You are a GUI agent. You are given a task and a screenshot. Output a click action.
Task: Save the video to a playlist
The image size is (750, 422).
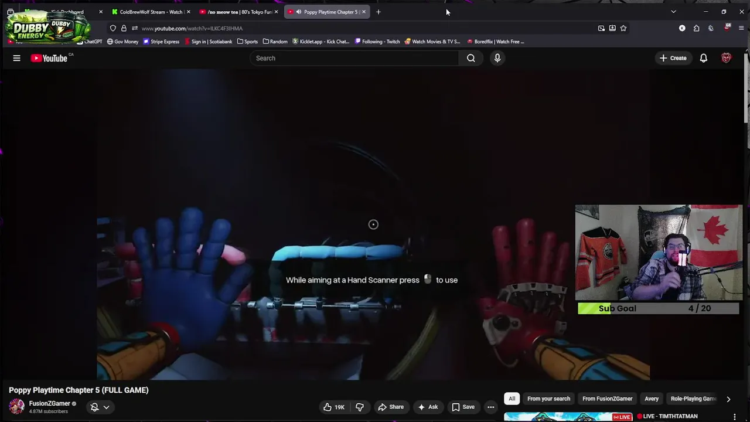point(463,407)
